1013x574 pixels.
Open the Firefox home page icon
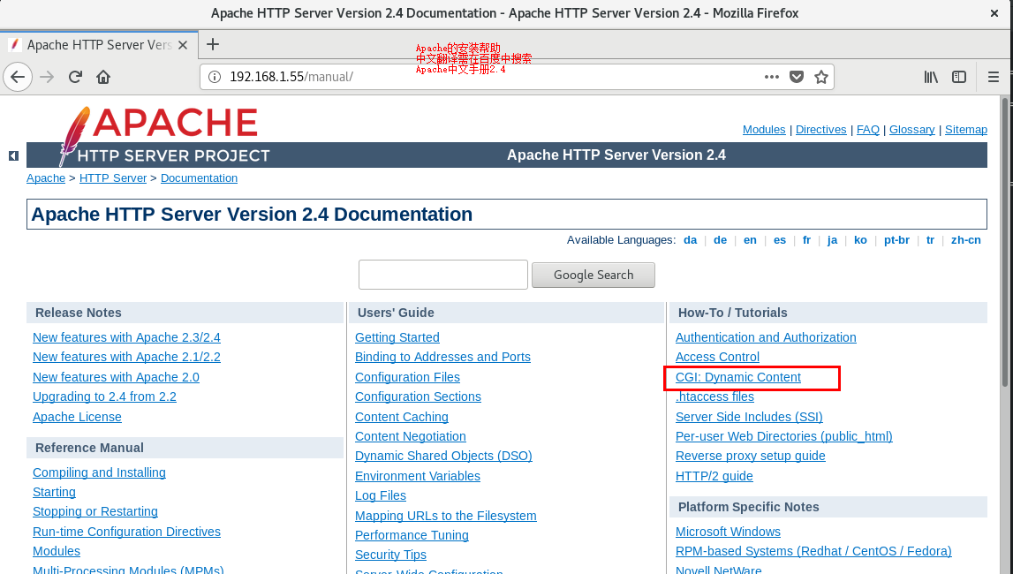[x=103, y=77]
